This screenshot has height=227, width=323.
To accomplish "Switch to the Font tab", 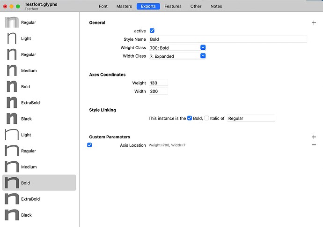I will coord(103,6).
